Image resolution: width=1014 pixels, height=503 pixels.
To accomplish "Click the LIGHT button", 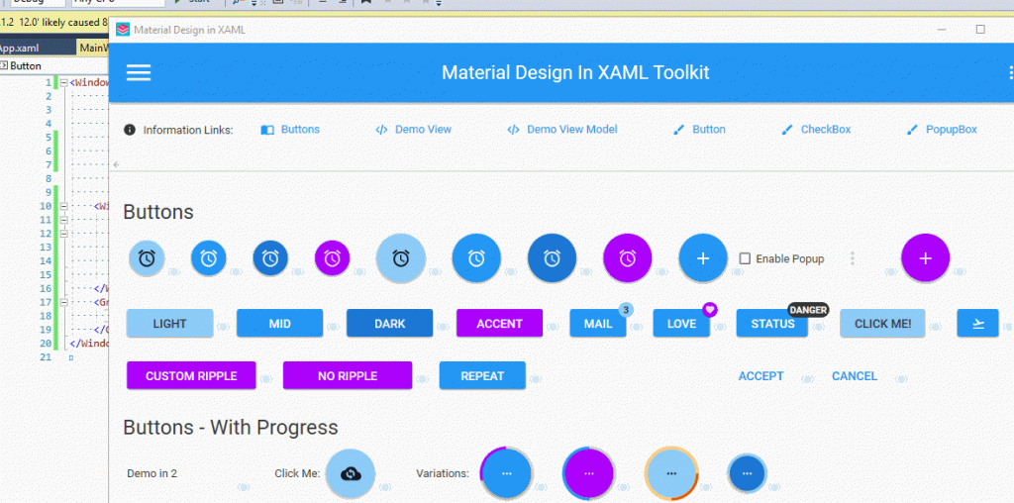I will click(169, 323).
